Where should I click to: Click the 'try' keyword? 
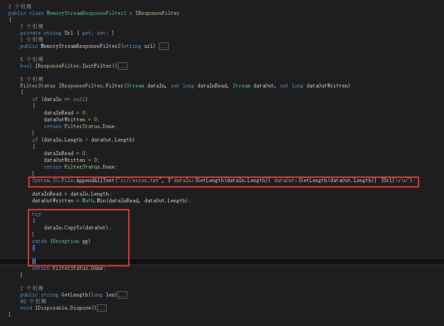click(36, 214)
